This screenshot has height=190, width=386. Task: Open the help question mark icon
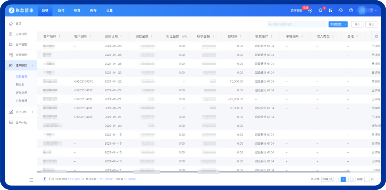pos(351,10)
